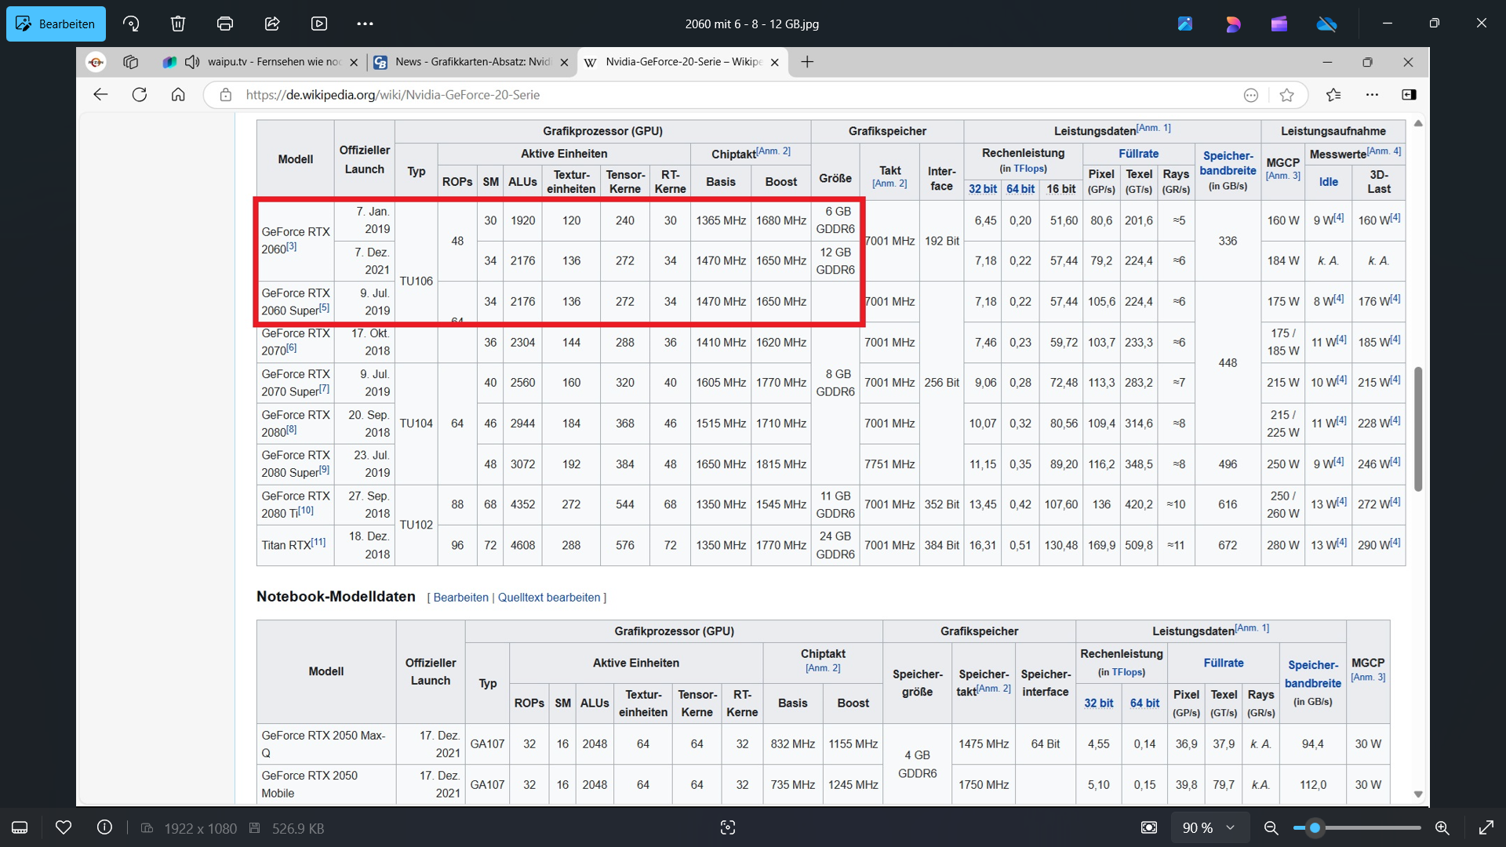This screenshot has height=847, width=1506.
Task: Add image to favorites heart icon
Action: point(64,827)
